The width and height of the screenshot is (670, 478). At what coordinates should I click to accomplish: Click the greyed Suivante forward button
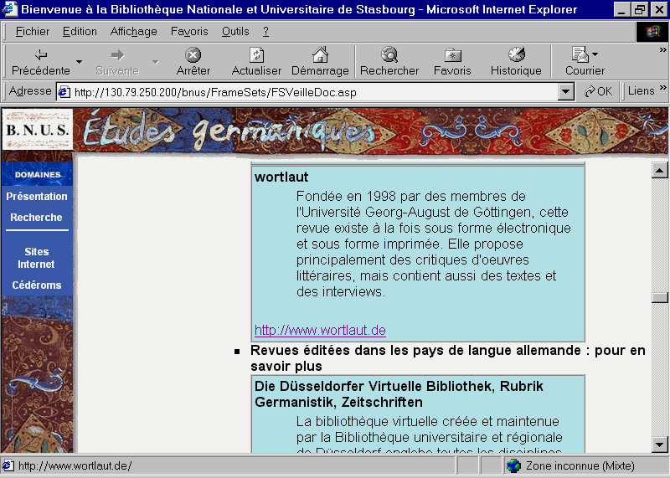[117, 62]
